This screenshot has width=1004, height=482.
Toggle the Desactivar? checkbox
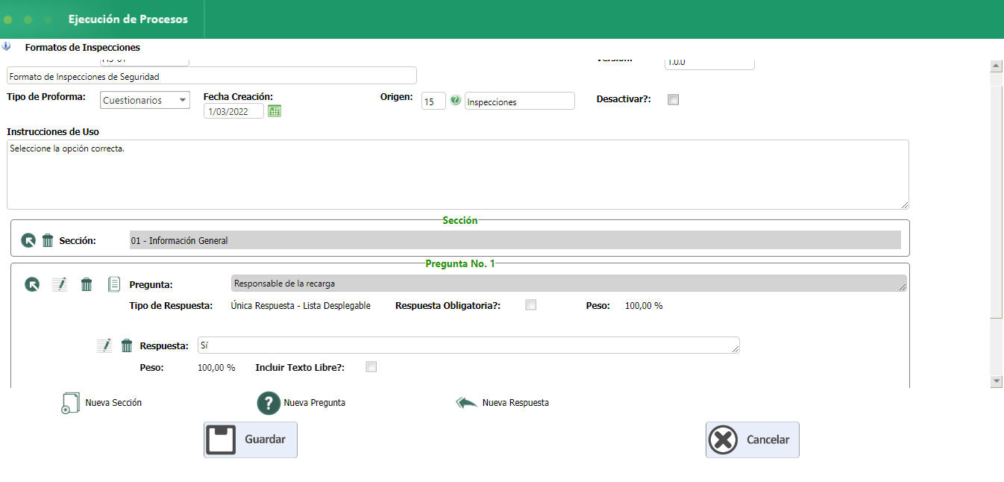point(674,99)
